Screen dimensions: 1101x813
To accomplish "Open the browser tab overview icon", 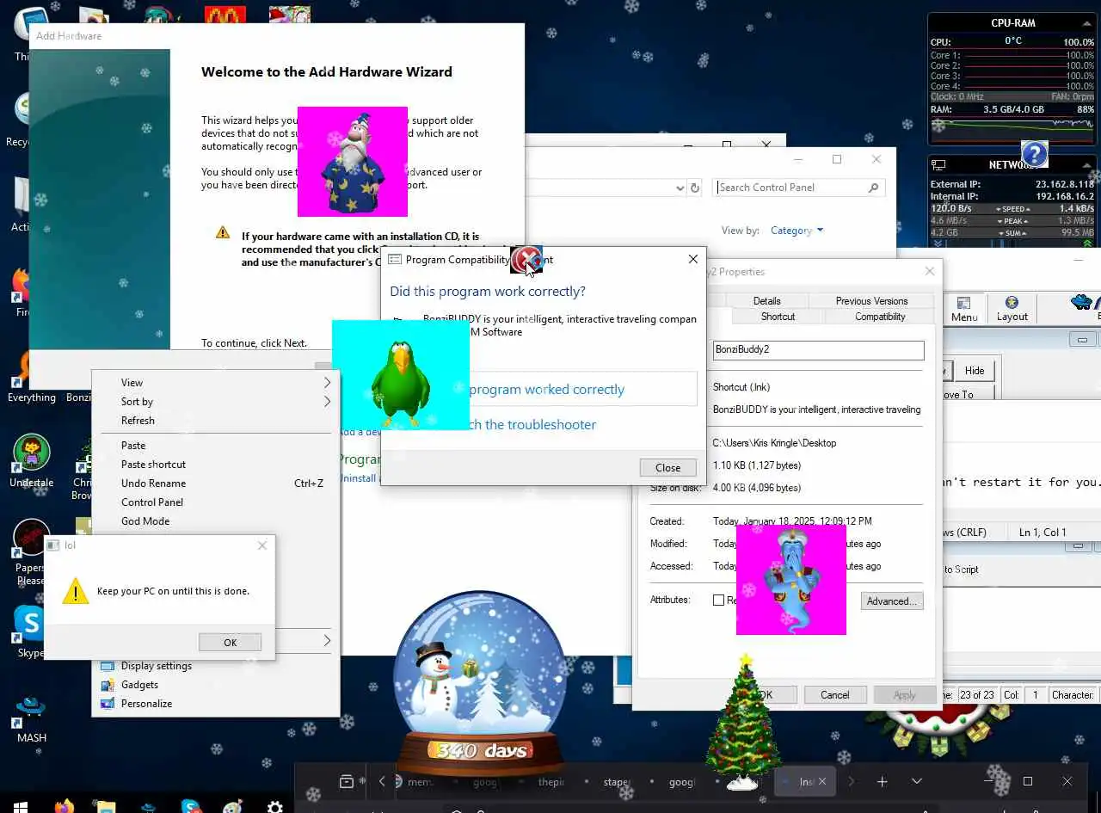I will click(x=346, y=781).
